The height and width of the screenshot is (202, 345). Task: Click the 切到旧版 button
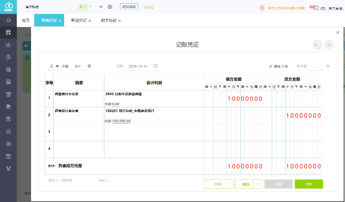tap(129, 7)
